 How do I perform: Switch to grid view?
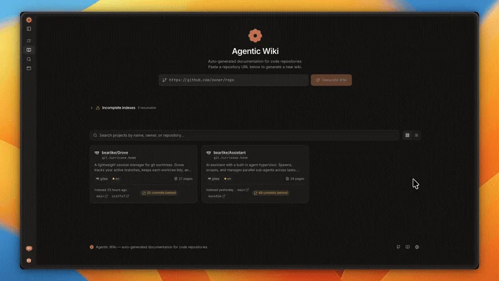[407, 136]
